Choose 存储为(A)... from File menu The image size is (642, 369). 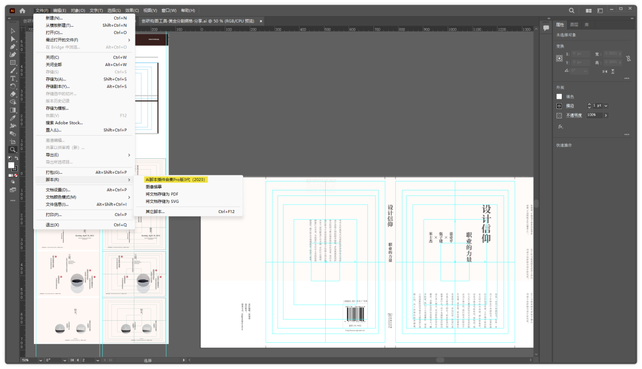56,79
